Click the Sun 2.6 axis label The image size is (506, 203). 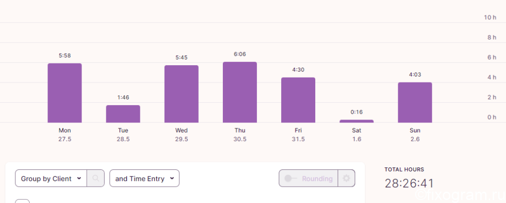[x=415, y=135]
